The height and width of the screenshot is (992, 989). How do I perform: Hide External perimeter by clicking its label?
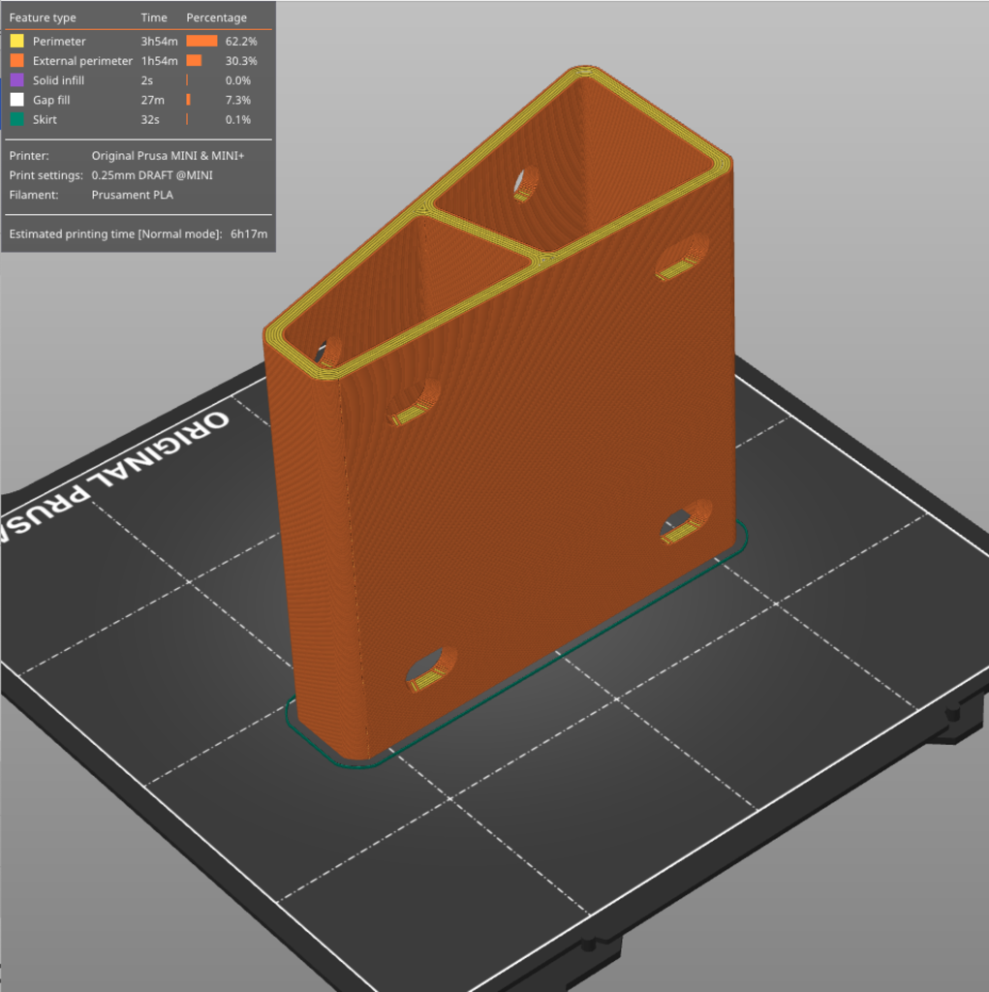[x=81, y=61]
